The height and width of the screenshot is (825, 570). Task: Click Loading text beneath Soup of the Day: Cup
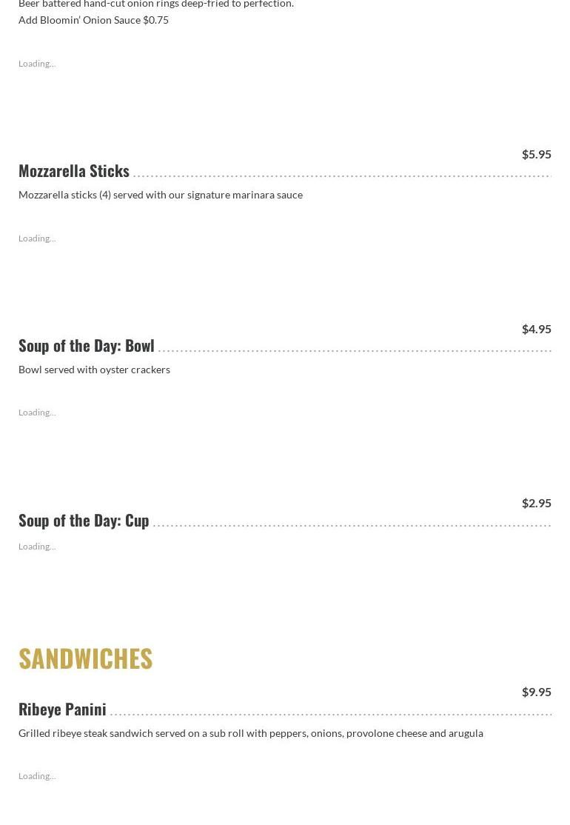(x=37, y=547)
